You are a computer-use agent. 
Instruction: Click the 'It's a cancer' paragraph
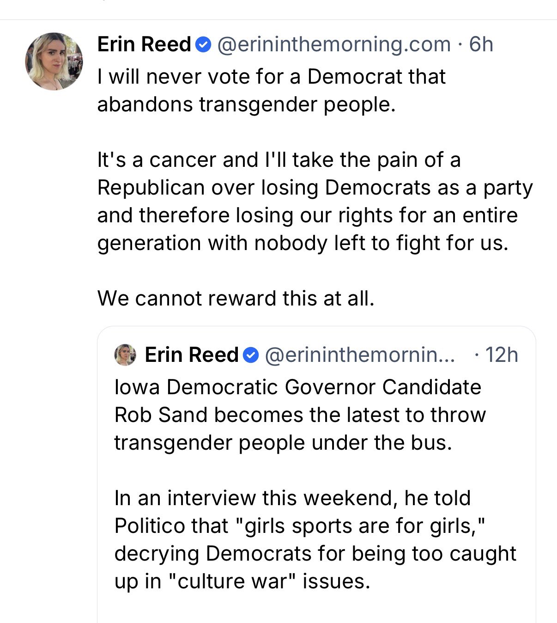[315, 202]
